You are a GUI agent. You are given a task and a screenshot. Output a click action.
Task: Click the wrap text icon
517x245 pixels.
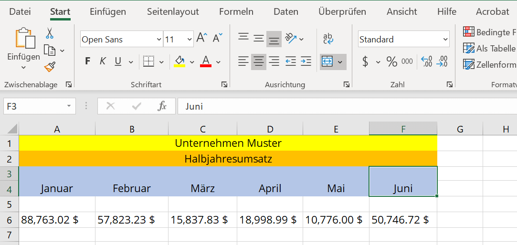coord(328,39)
